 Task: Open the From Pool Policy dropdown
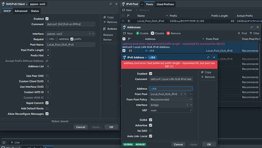(x=171, y=100)
